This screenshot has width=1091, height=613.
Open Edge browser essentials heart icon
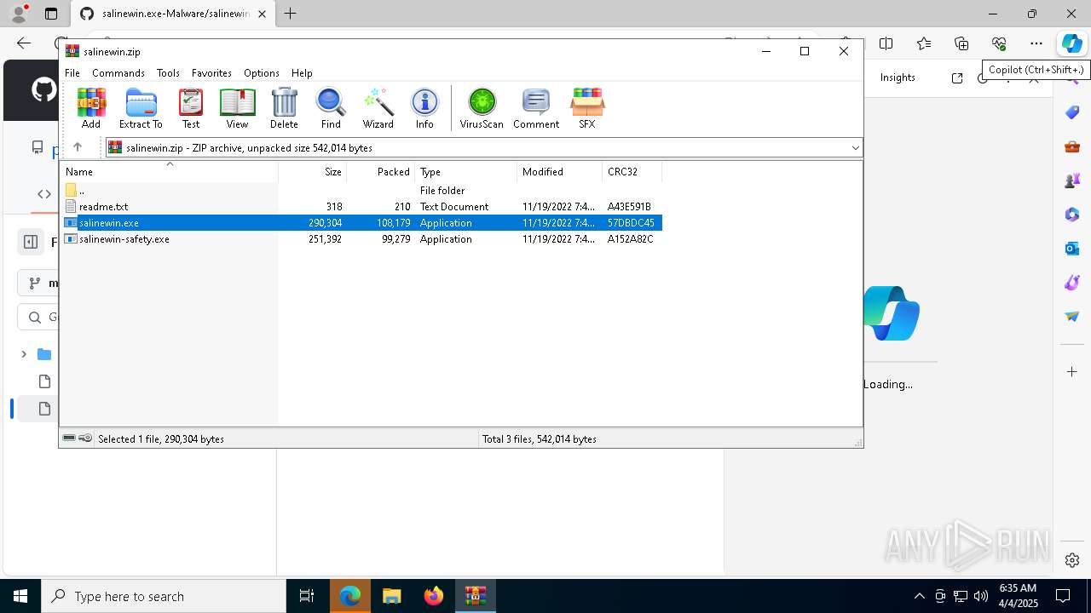[x=999, y=43]
